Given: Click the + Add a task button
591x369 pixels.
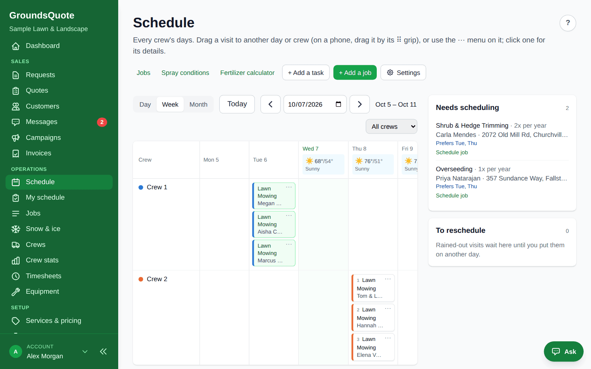Looking at the screenshot, I should click(306, 73).
